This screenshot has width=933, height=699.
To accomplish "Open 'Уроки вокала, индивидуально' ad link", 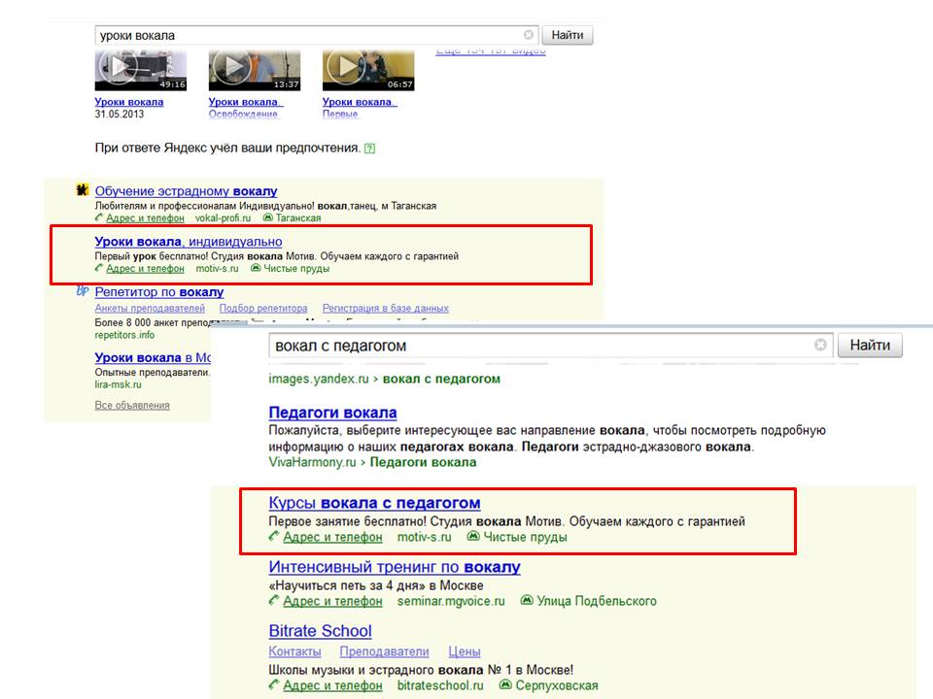I will pyautogui.click(x=188, y=242).
